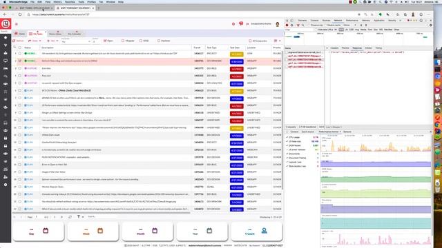The image size is (442, 248).
Task: Click the user avatar in header
Action: [278, 24]
